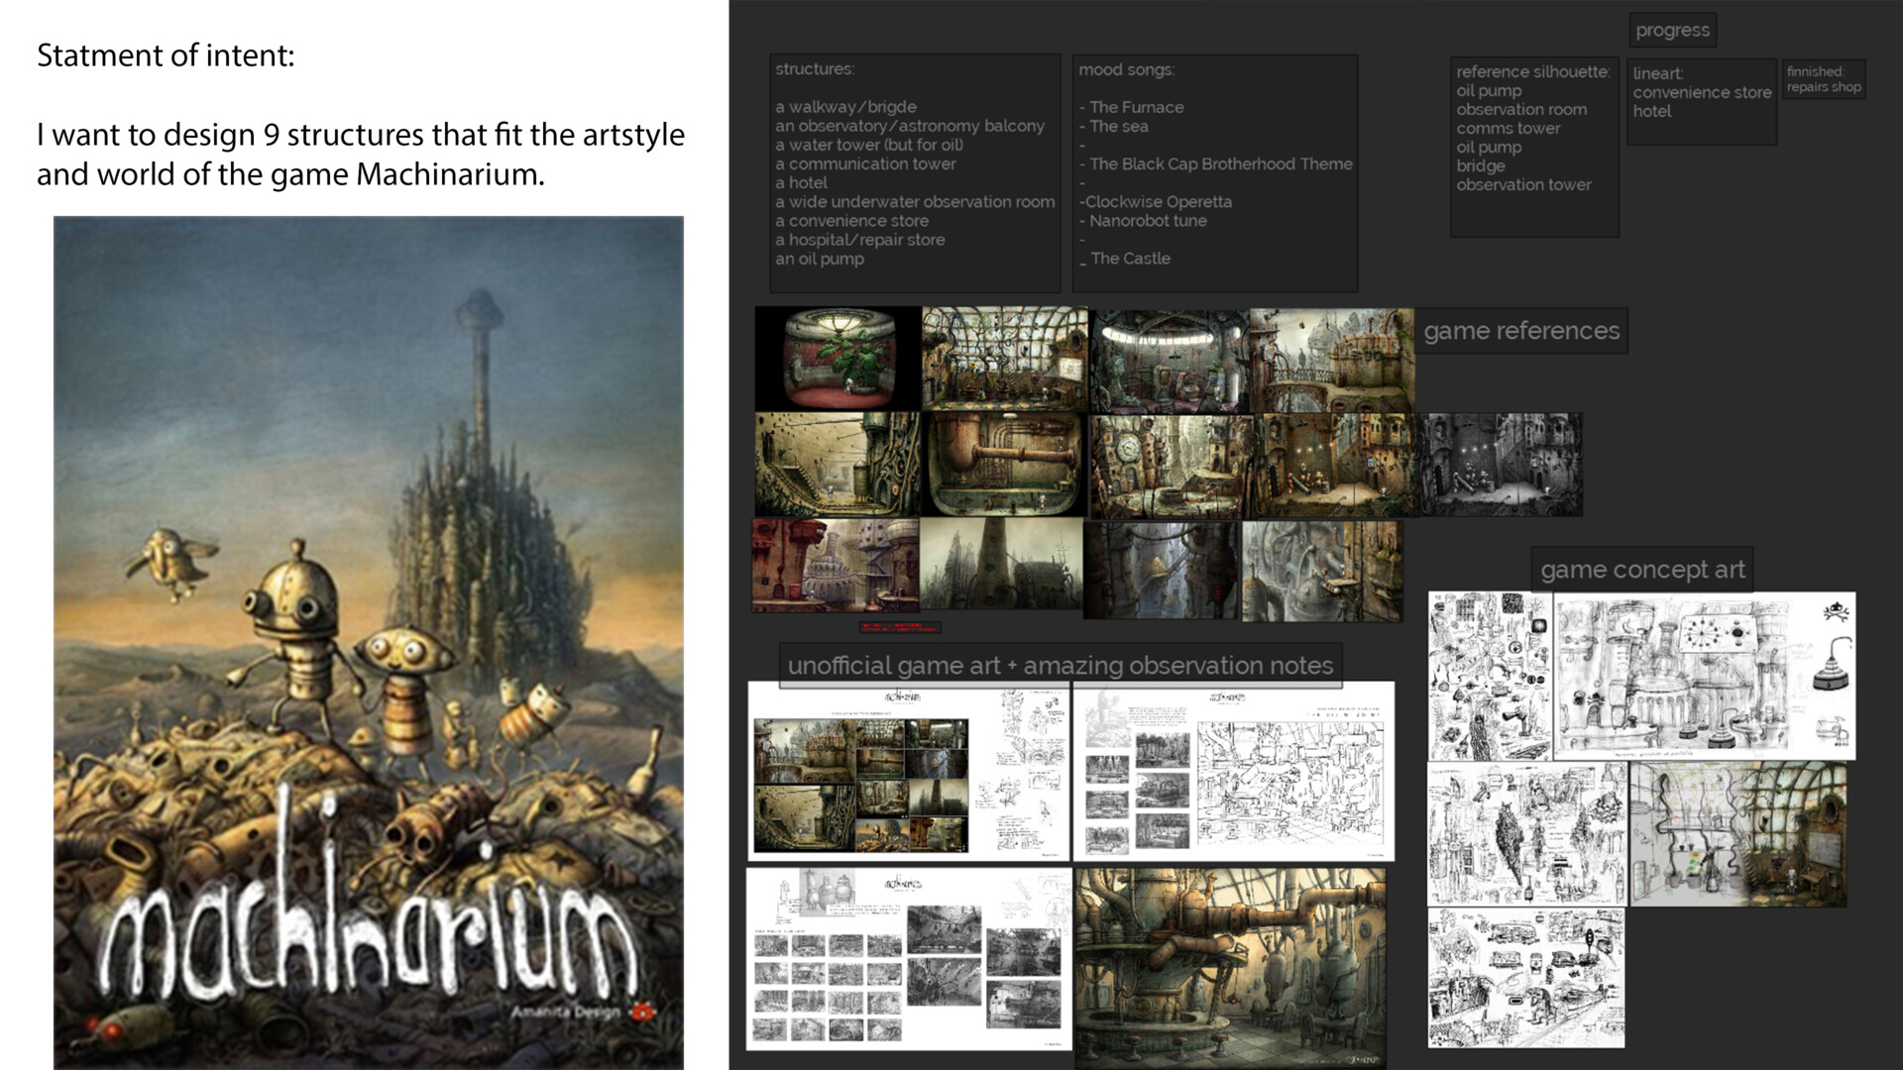Click the 'unofficial game art + amazing observation notes' banner
This screenshot has width=1903, height=1070.
pos(1059,666)
